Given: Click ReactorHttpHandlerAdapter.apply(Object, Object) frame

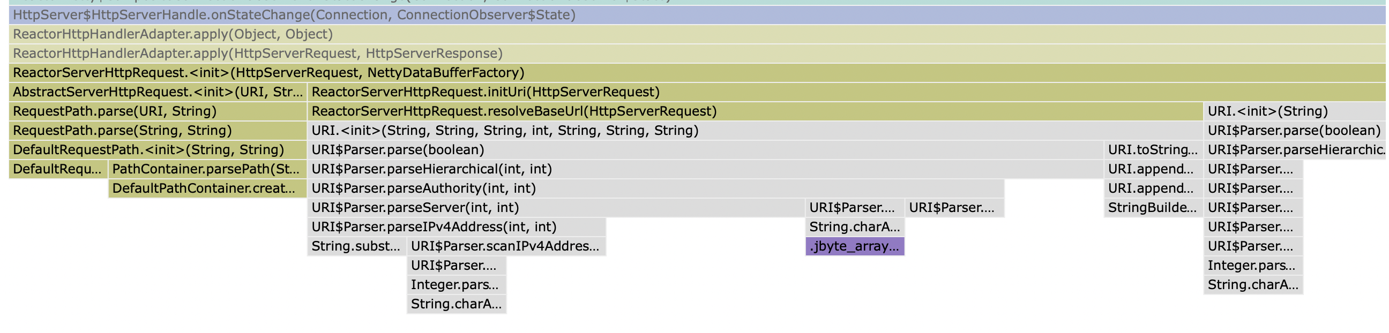Looking at the screenshot, I should click(x=697, y=34).
